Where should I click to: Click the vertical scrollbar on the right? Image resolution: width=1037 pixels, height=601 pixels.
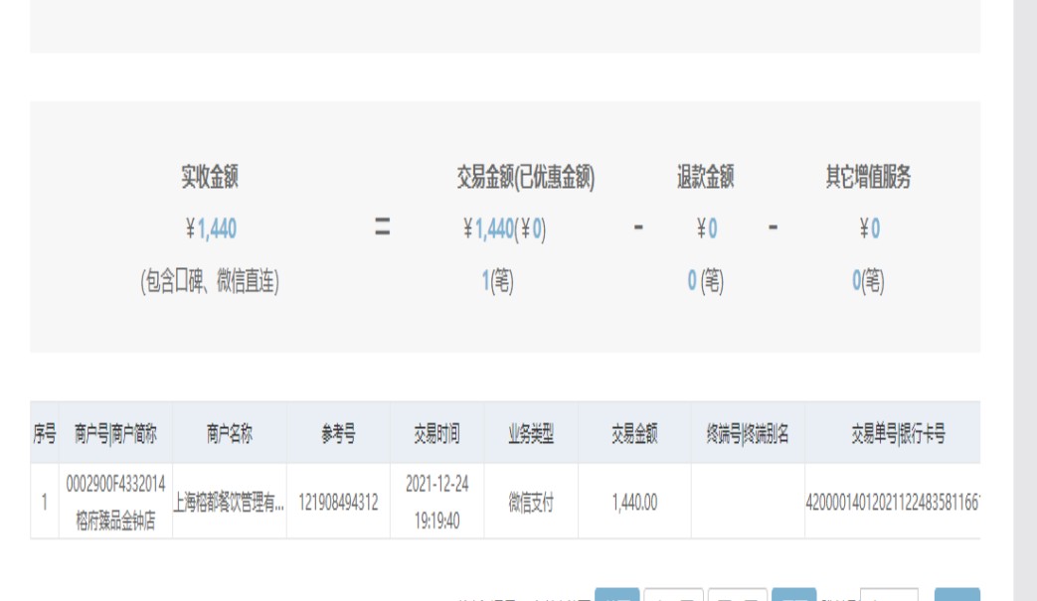click(x=1024, y=298)
